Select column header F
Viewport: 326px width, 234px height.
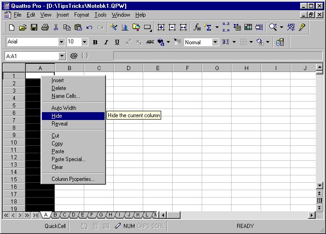(187, 68)
